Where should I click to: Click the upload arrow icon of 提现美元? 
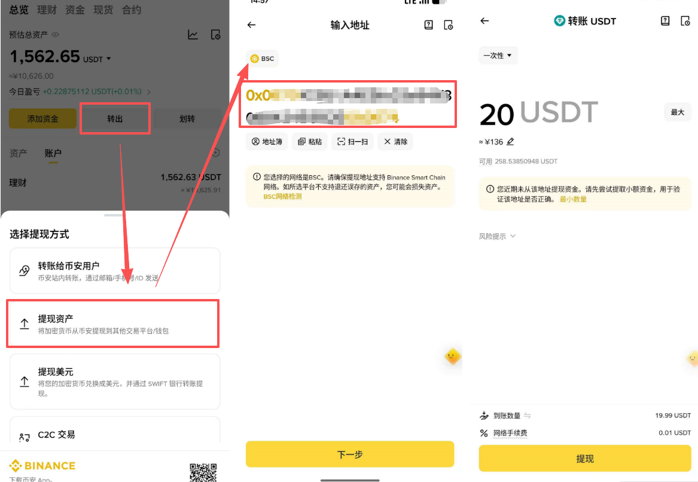[x=25, y=382]
